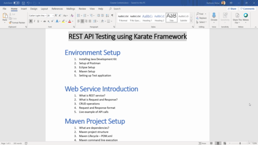Increase font size with grow icon
258x145 pixels.
(x=56, y=15)
